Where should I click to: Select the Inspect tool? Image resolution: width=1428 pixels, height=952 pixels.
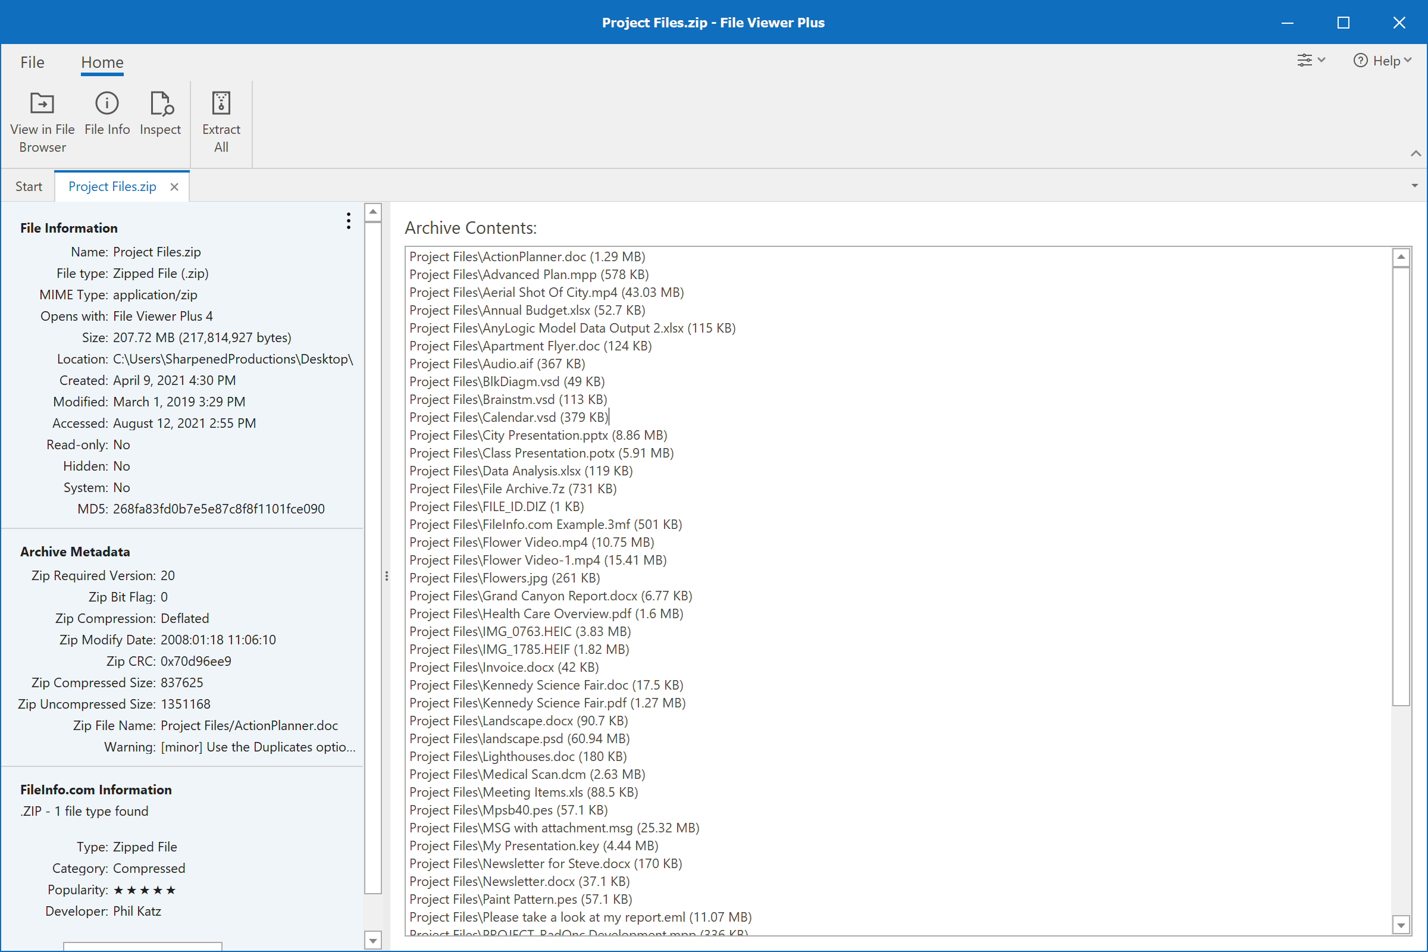[x=160, y=114]
